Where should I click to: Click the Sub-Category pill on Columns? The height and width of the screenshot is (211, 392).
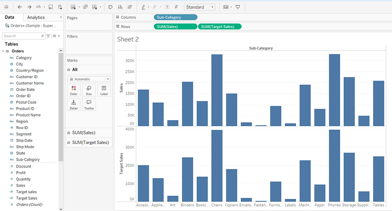(x=176, y=17)
